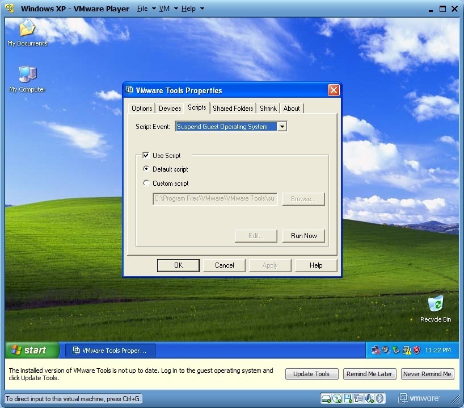Click the Cancel button in the dialog
This screenshot has height=408, width=464.
click(224, 265)
